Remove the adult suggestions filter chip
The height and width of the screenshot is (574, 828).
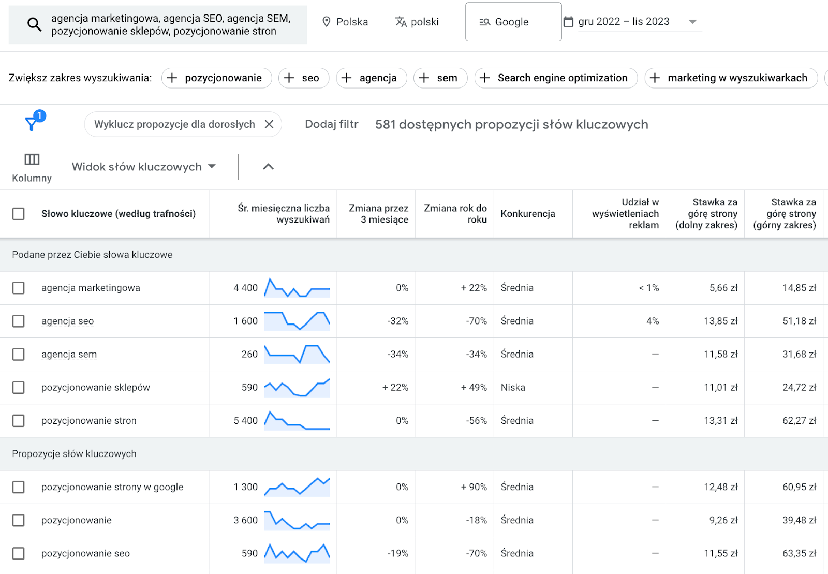[269, 124]
